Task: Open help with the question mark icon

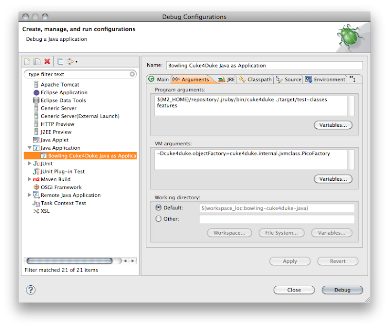Action: pyautogui.click(x=31, y=290)
